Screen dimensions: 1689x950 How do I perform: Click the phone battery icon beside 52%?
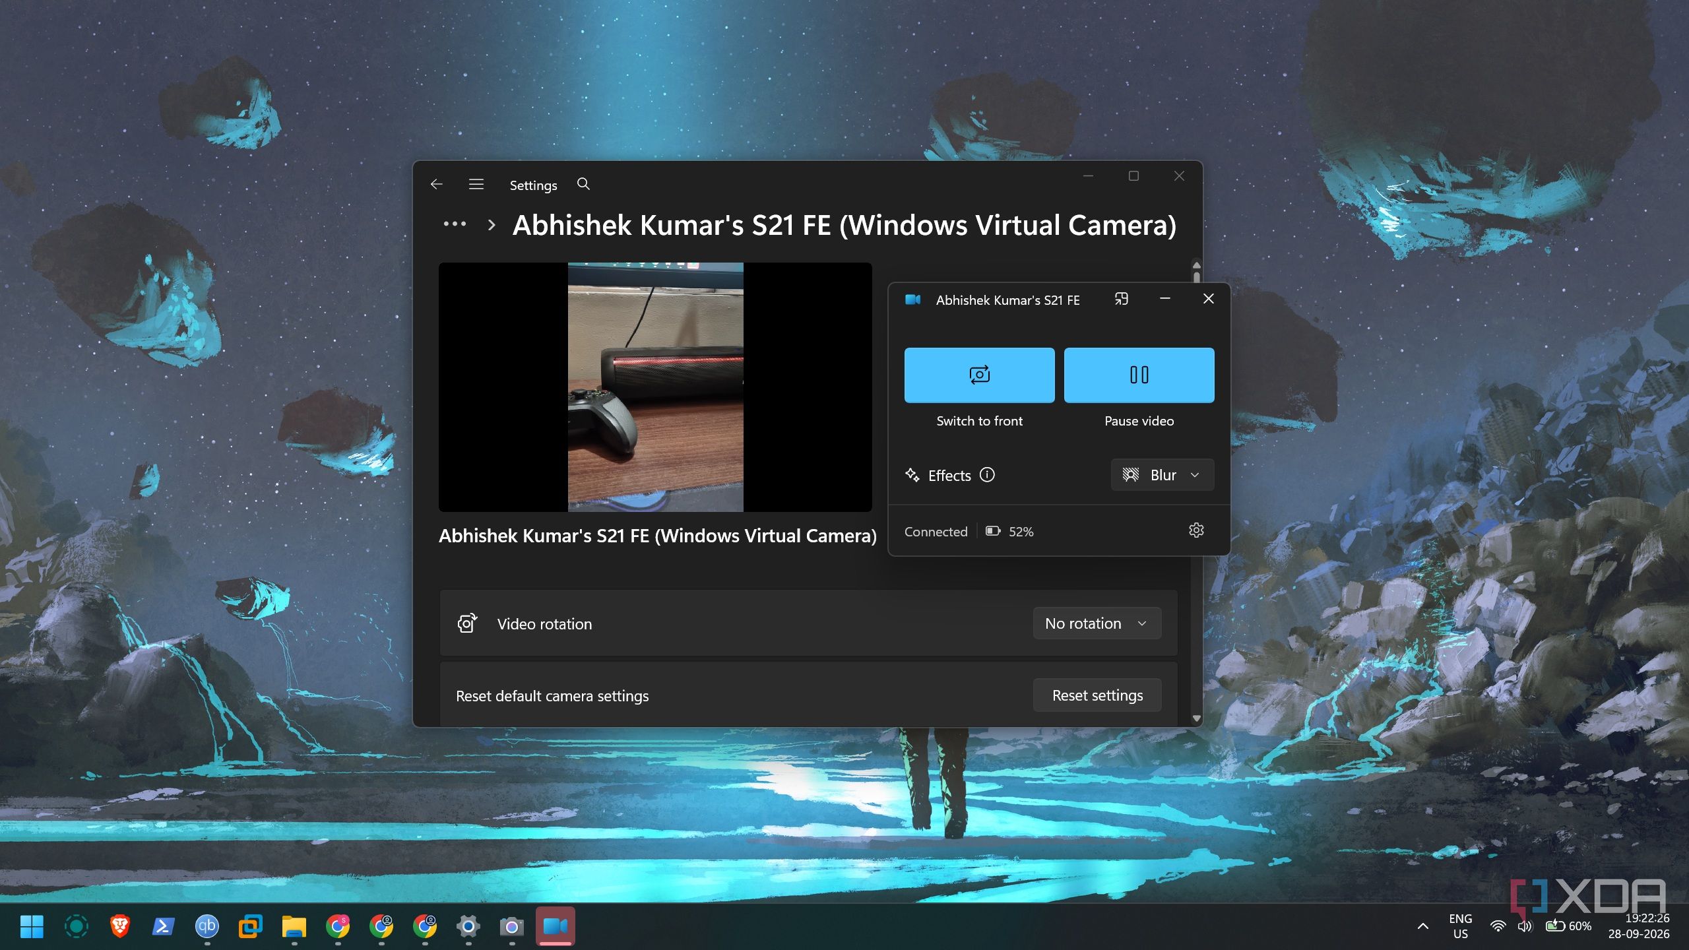coord(993,531)
